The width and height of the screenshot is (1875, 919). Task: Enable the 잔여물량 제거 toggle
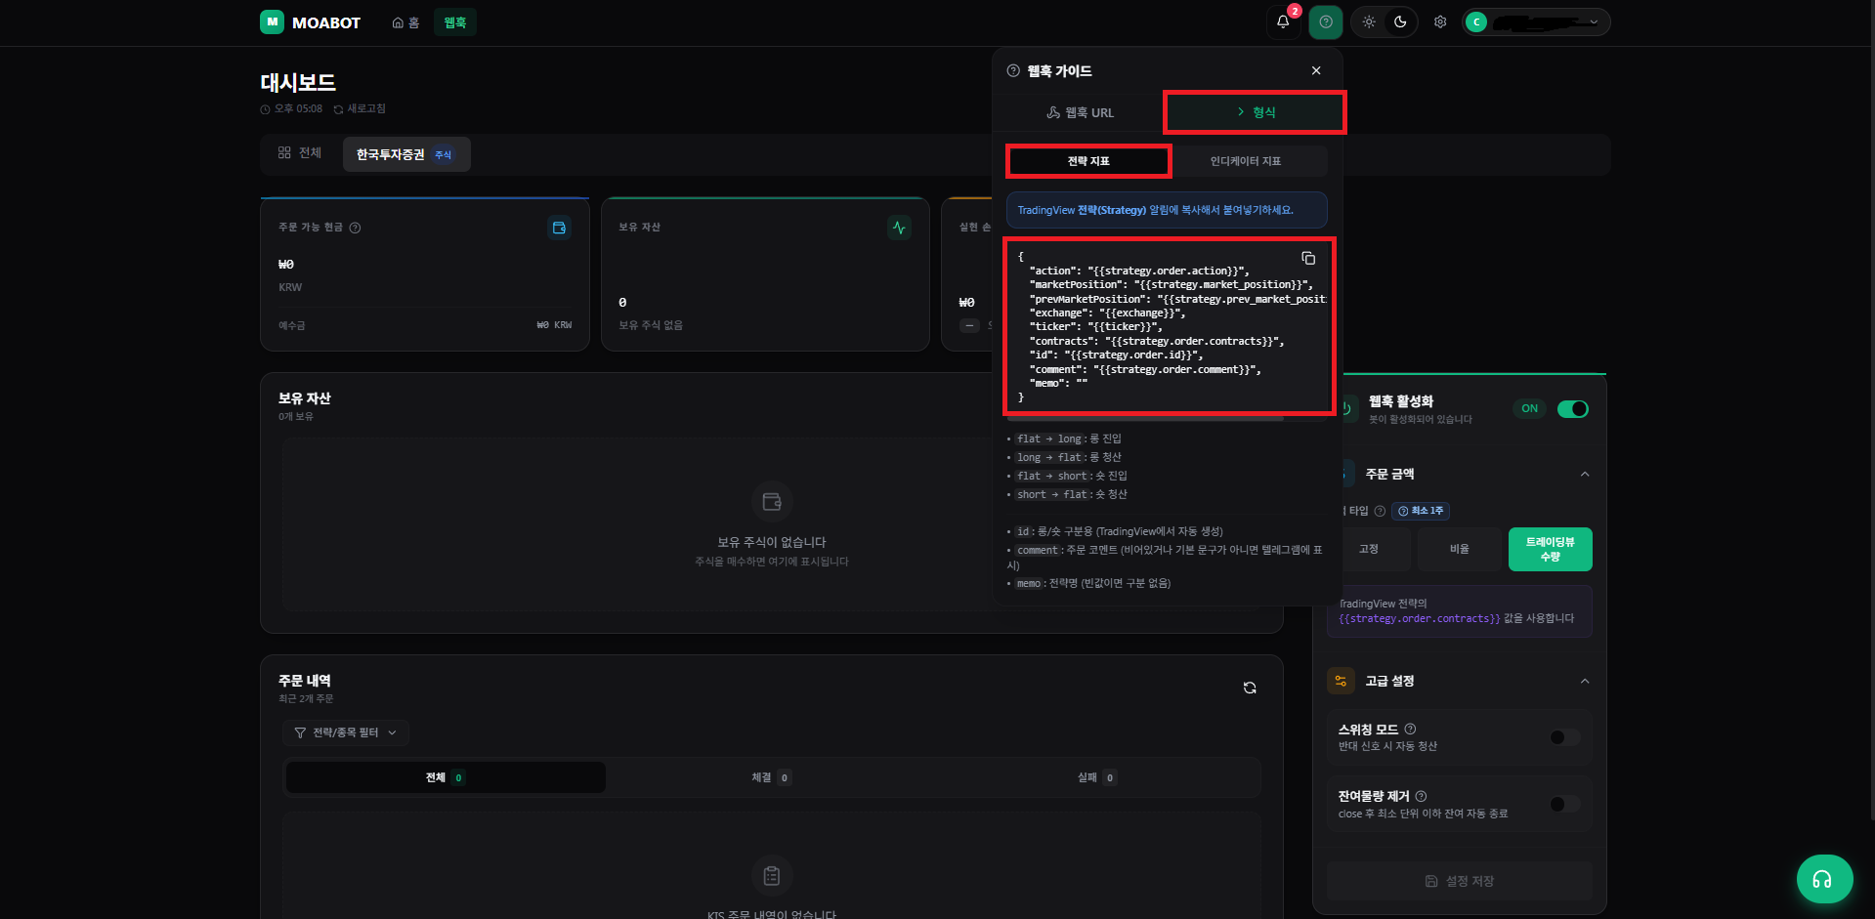click(1565, 804)
